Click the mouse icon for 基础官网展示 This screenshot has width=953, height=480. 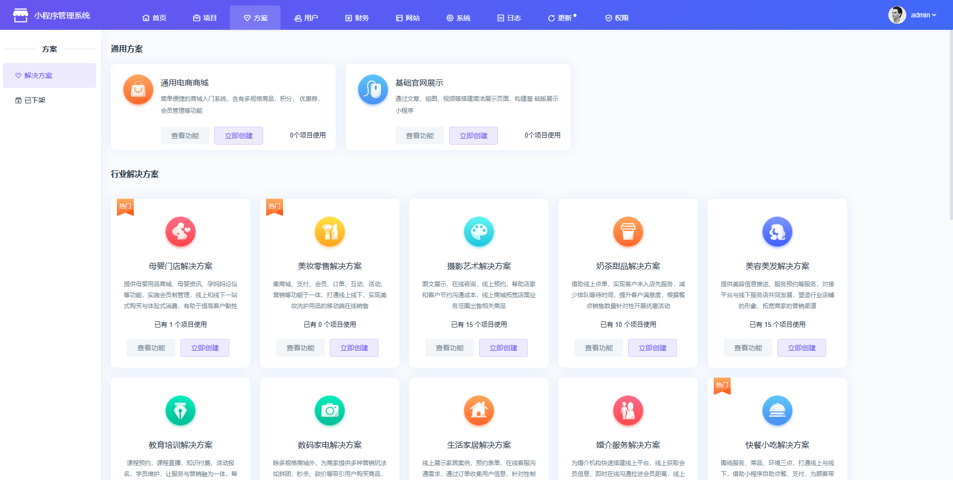pos(373,89)
